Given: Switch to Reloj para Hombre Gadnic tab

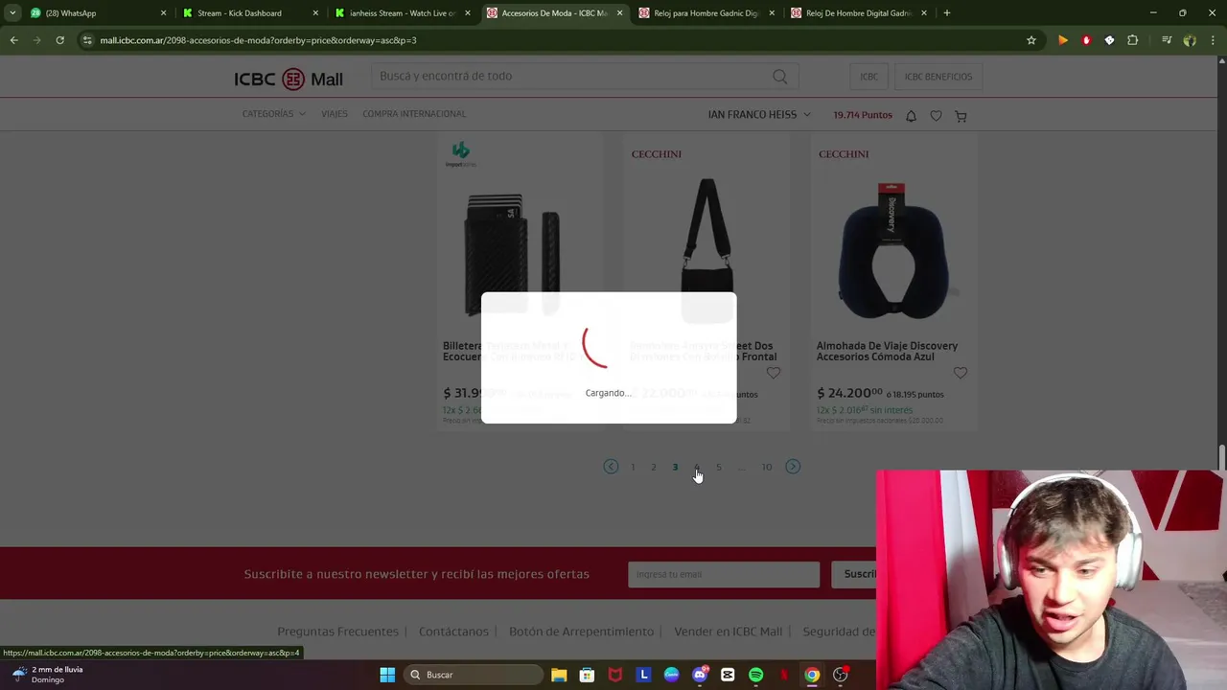Looking at the screenshot, I should coord(706,13).
